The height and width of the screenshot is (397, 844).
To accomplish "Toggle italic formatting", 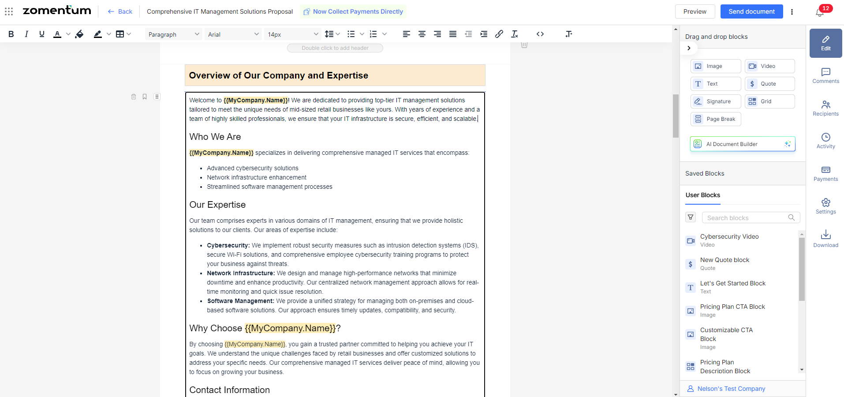I will tap(26, 34).
